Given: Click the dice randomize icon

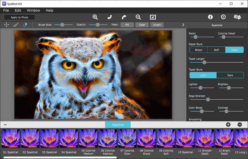Looking at the screenshot, I should pyautogui.click(x=237, y=17).
